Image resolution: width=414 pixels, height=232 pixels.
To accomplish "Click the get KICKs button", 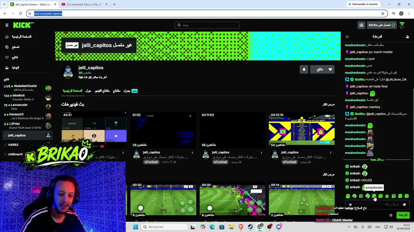I will click(382, 25).
